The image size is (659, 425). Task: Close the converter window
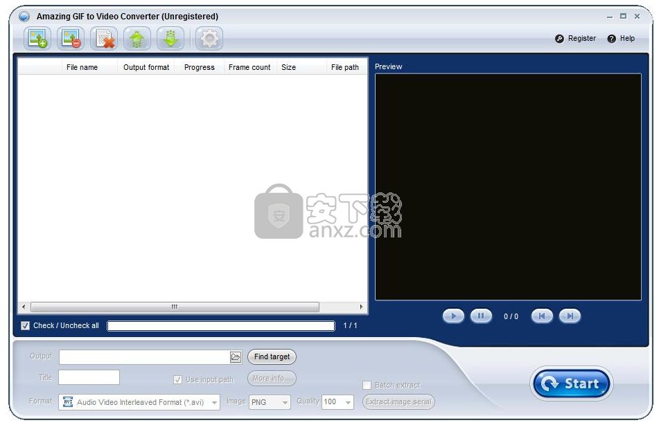tap(637, 17)
